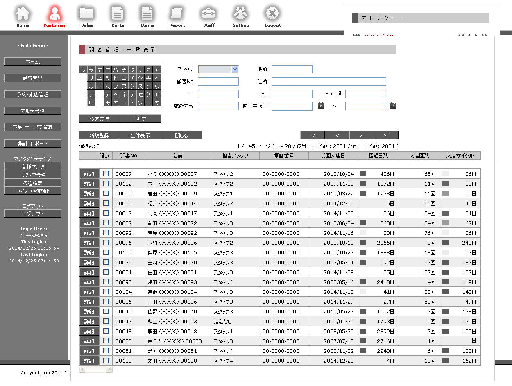Check the select box for customer 00022
This screenshot has width=512, height=386.
[x=106, y=223]
